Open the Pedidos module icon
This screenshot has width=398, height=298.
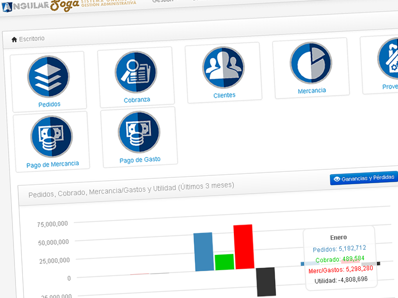pyautogui.click(x=48, y=76)
